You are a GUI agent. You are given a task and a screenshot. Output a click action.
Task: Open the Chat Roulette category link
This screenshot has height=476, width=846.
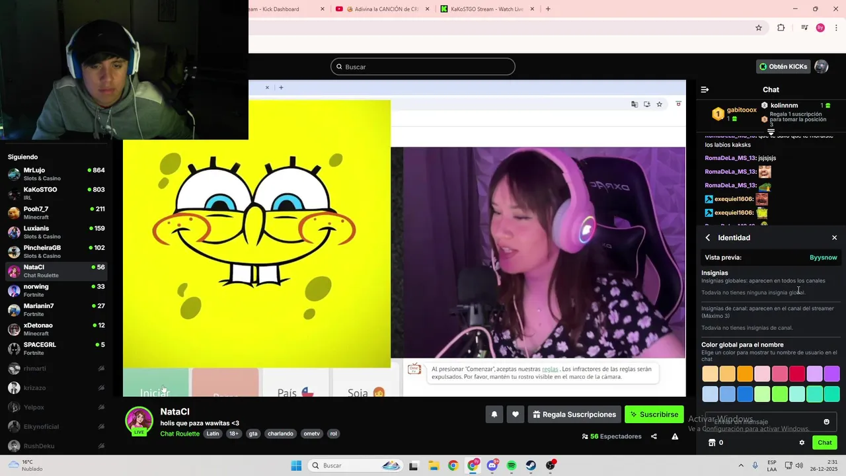tap(180, 434)
